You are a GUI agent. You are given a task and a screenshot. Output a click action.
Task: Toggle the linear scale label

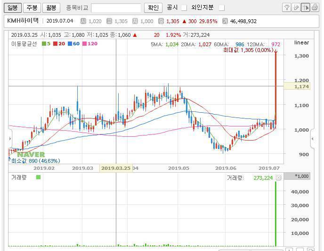302,42
